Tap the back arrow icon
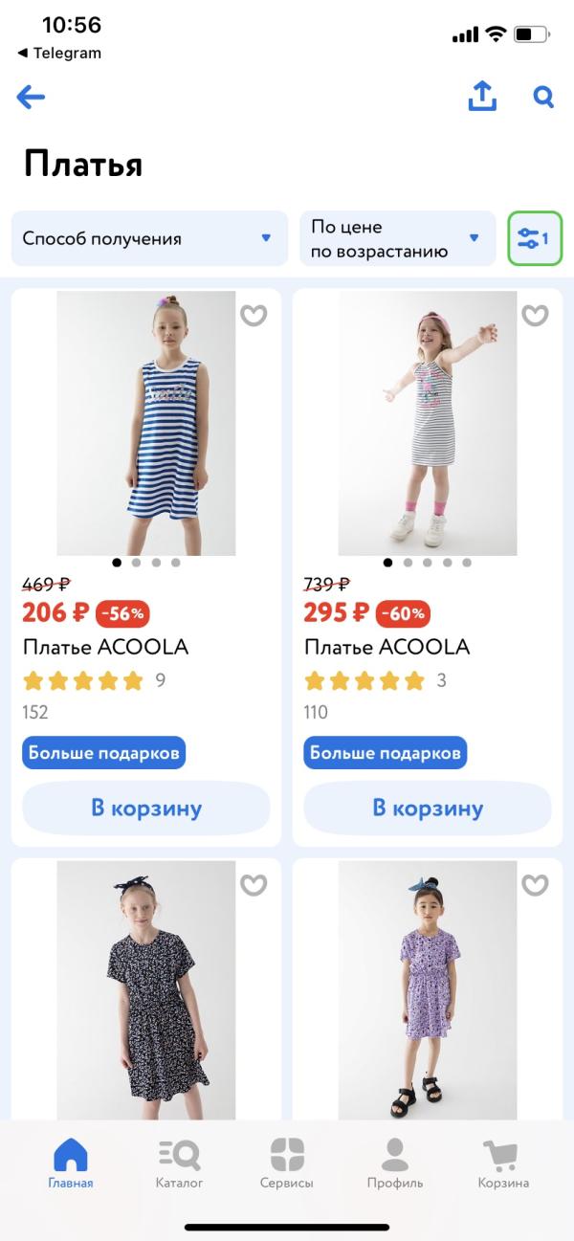Screen dimensions: 574x1241 31,97
